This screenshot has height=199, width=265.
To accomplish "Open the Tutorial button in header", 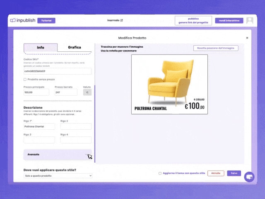I will [46, 20].
